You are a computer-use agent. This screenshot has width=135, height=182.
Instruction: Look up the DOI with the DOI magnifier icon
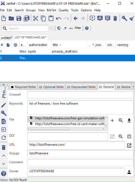121,136
